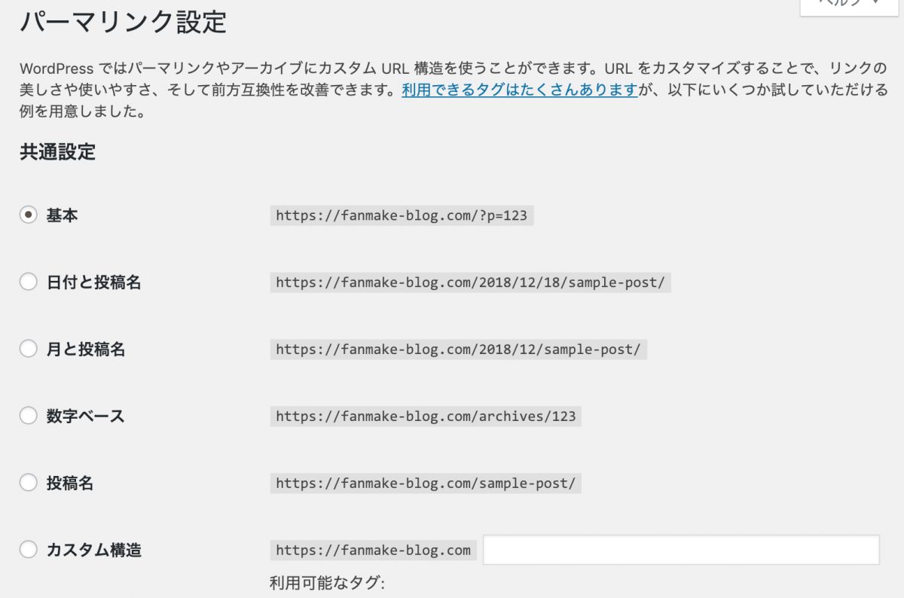Click the archives/123 example URL
The image size is (904, 598).
coord(426,416)
